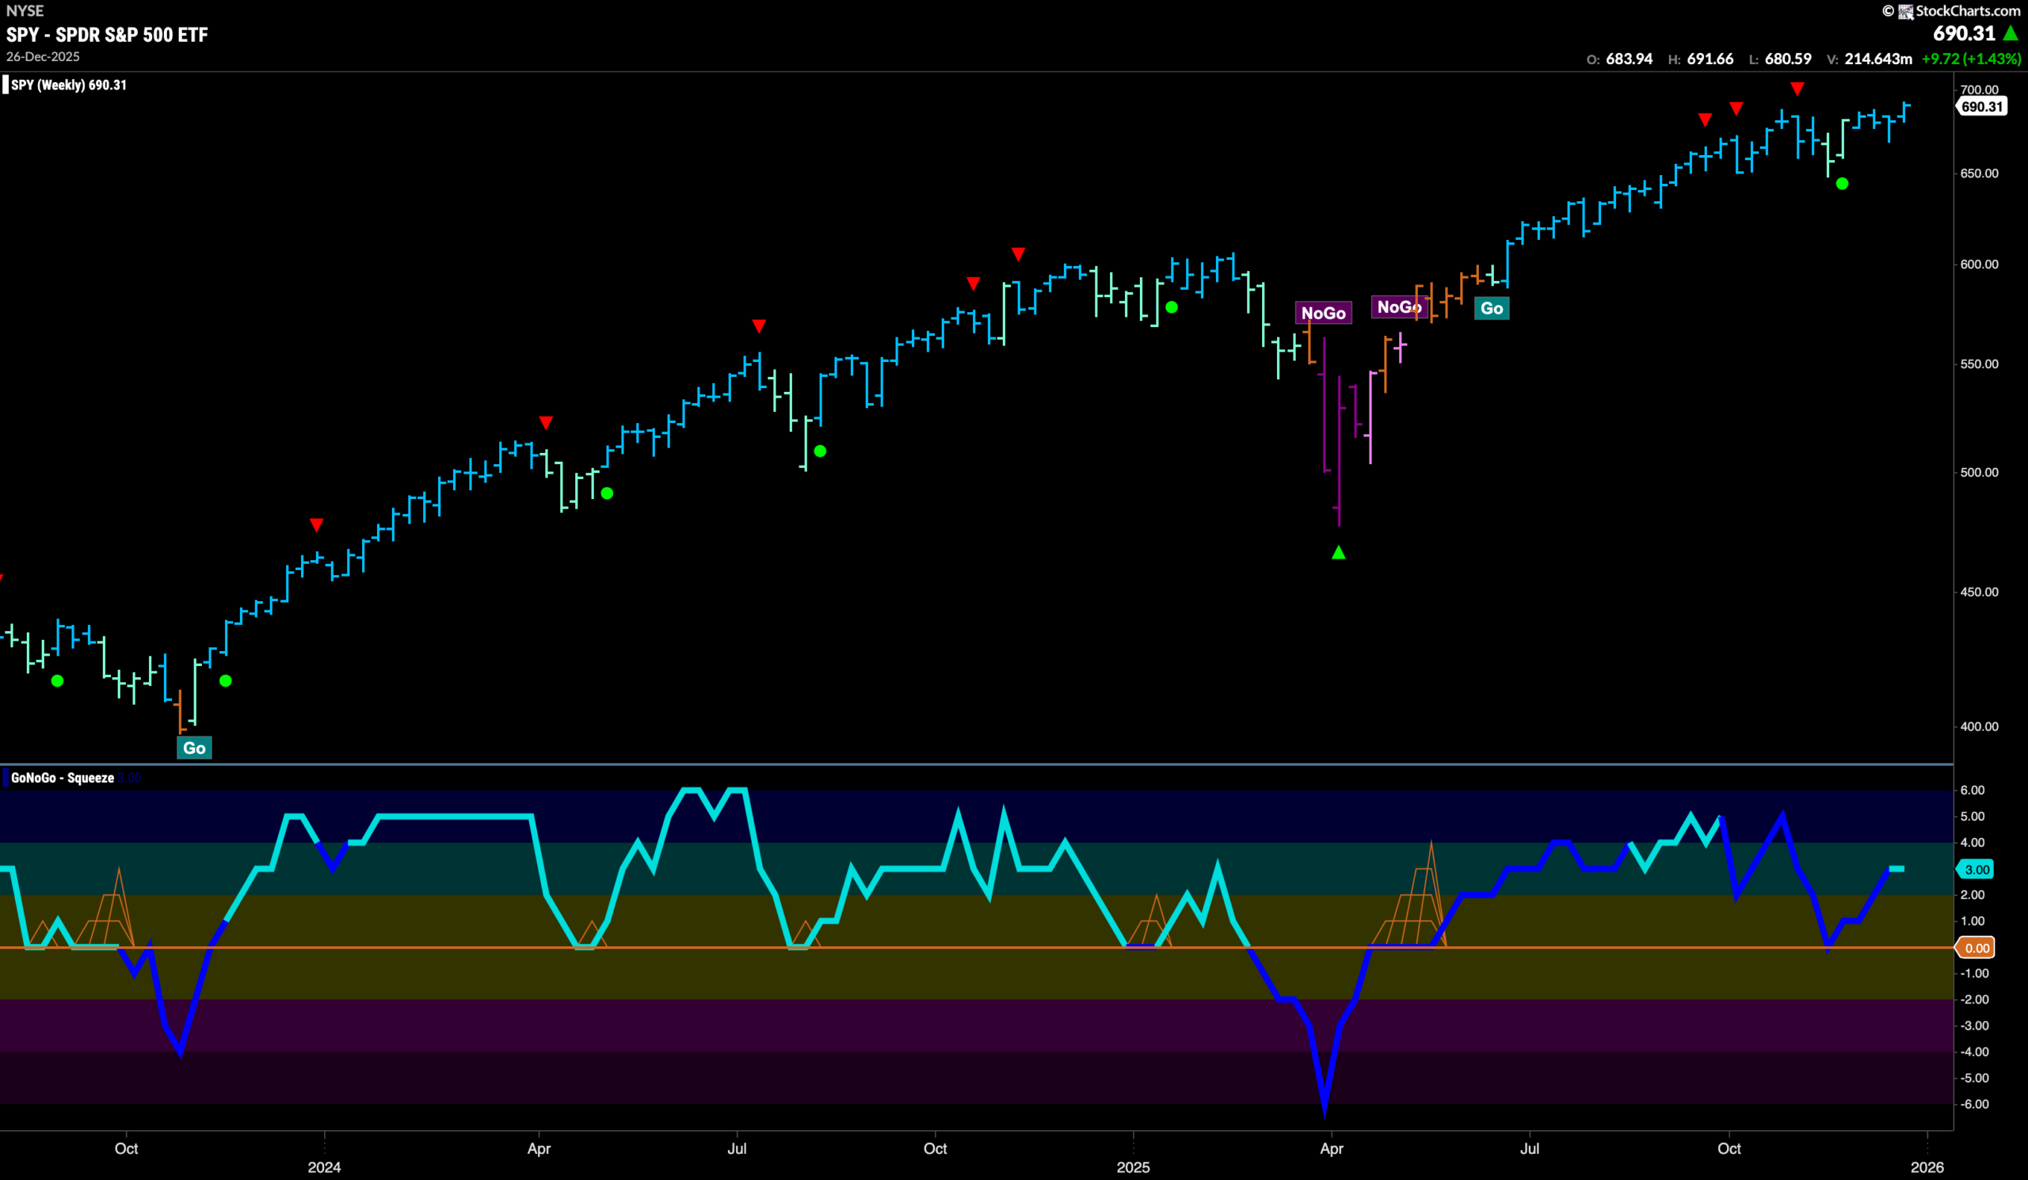This screenshot has height=1180, width=2028.
Task: Click the orange 0.00 zero-line tag
Action: click(x=1977, y=948)
